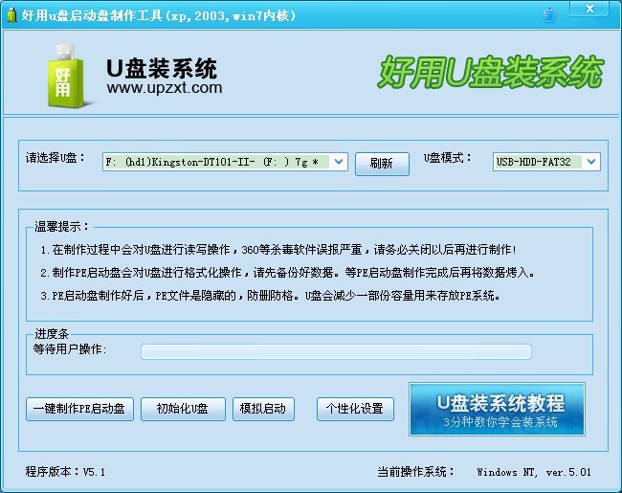The width and height of the screenshot is (622, 493).
Task: Click the 请选择U盘 label
Action: click(x=56, y=158)
